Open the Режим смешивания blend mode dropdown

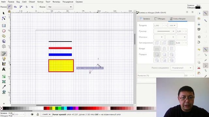pyautogui.click(x=182, y=68)
